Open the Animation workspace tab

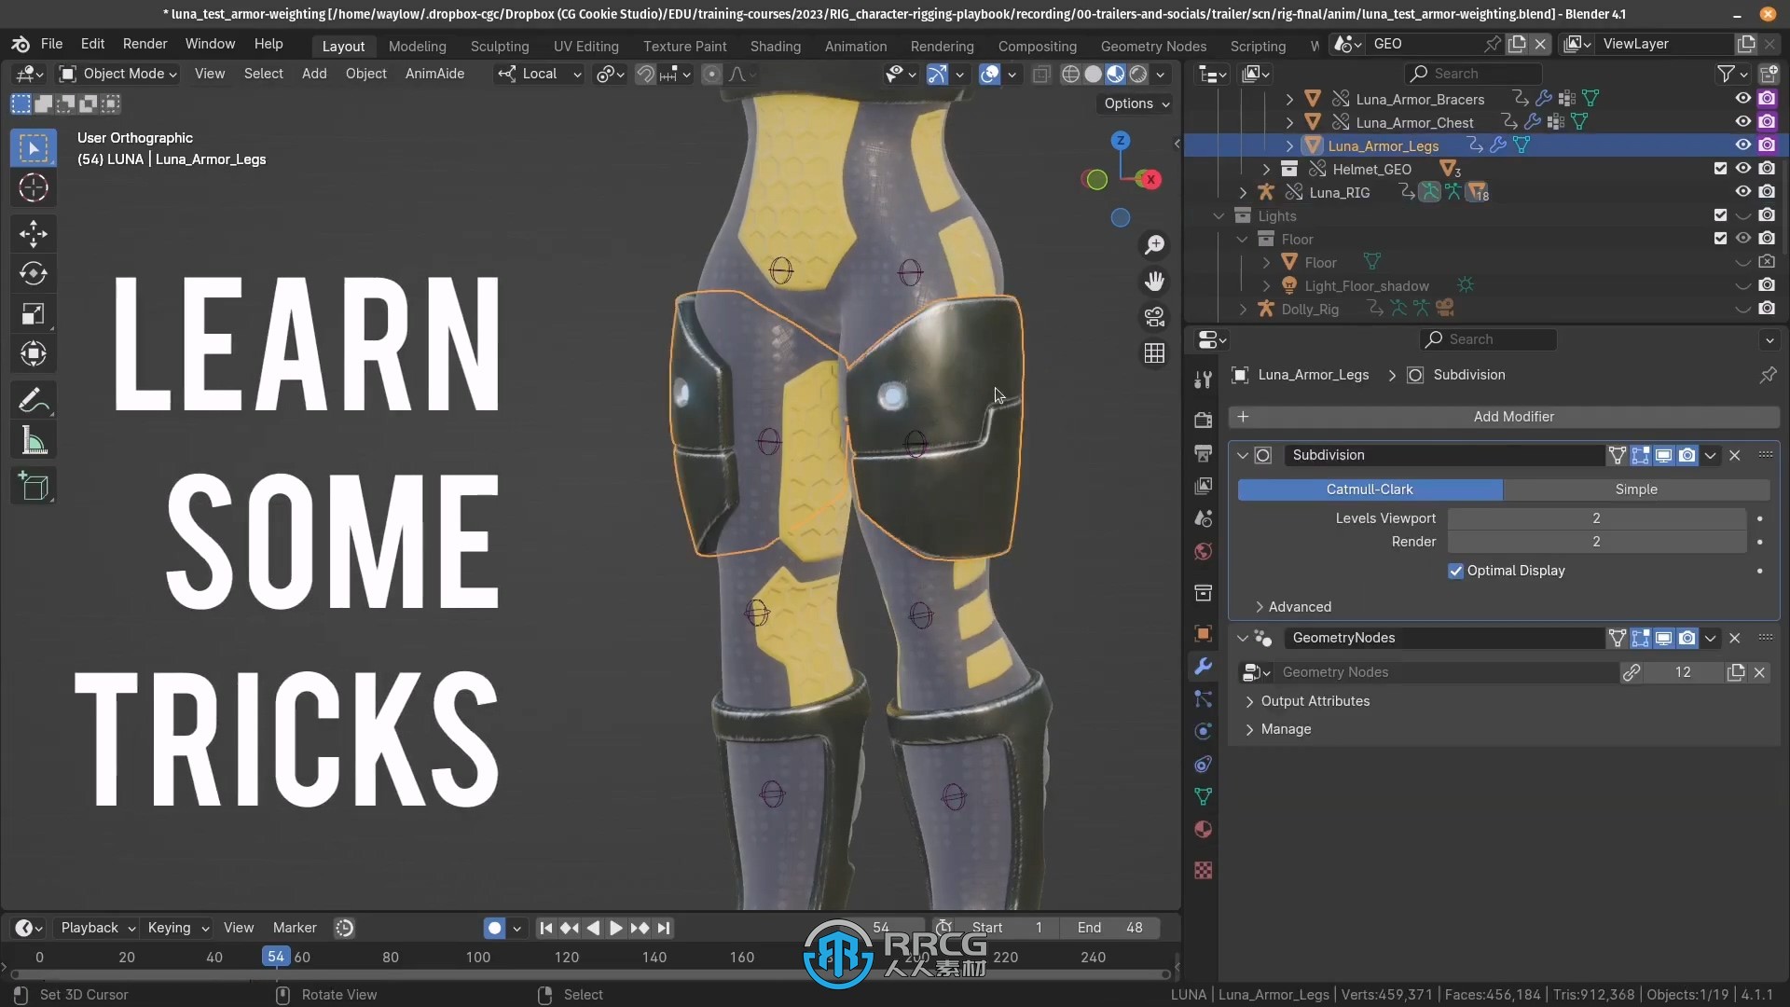(854, 46)
